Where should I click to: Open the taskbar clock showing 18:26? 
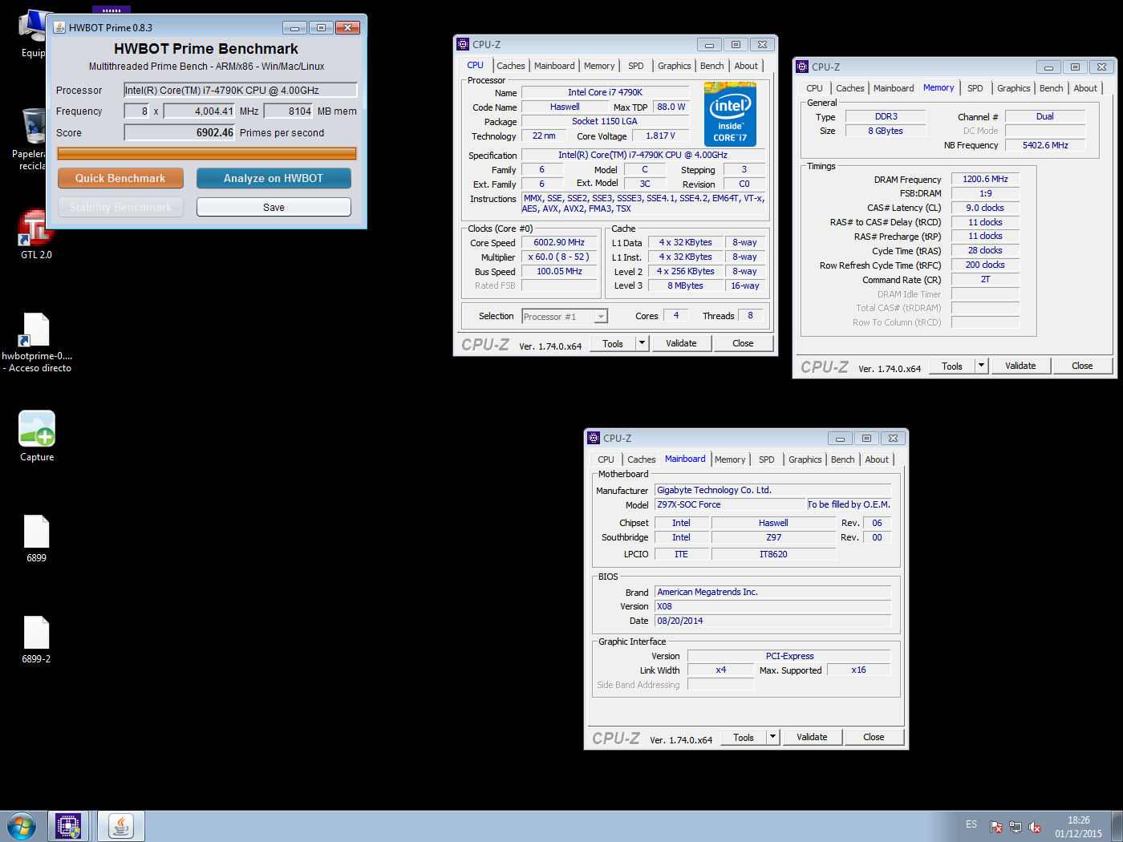coord(1079,827)
